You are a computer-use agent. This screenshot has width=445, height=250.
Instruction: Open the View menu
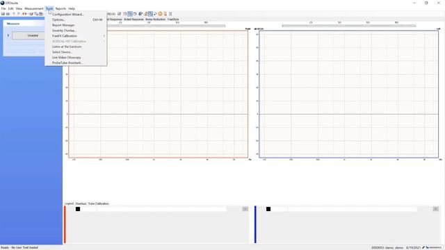19,8
